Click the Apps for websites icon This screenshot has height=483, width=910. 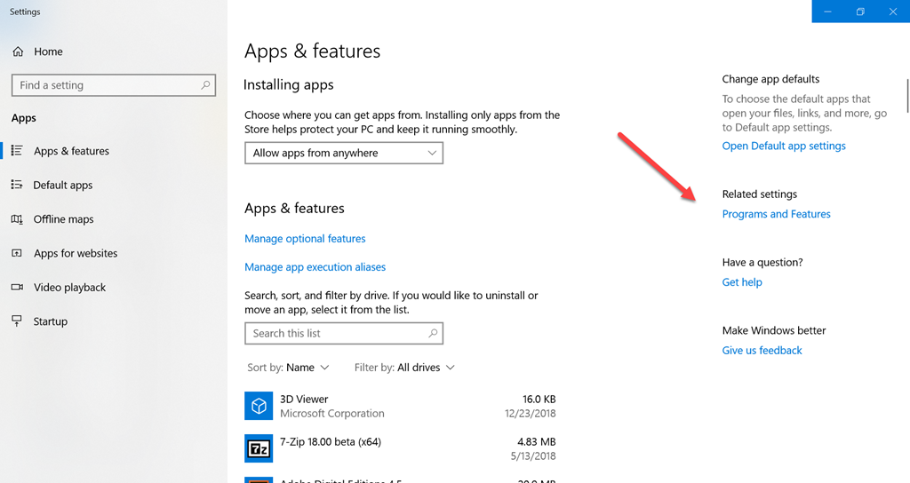coord(17,253)
